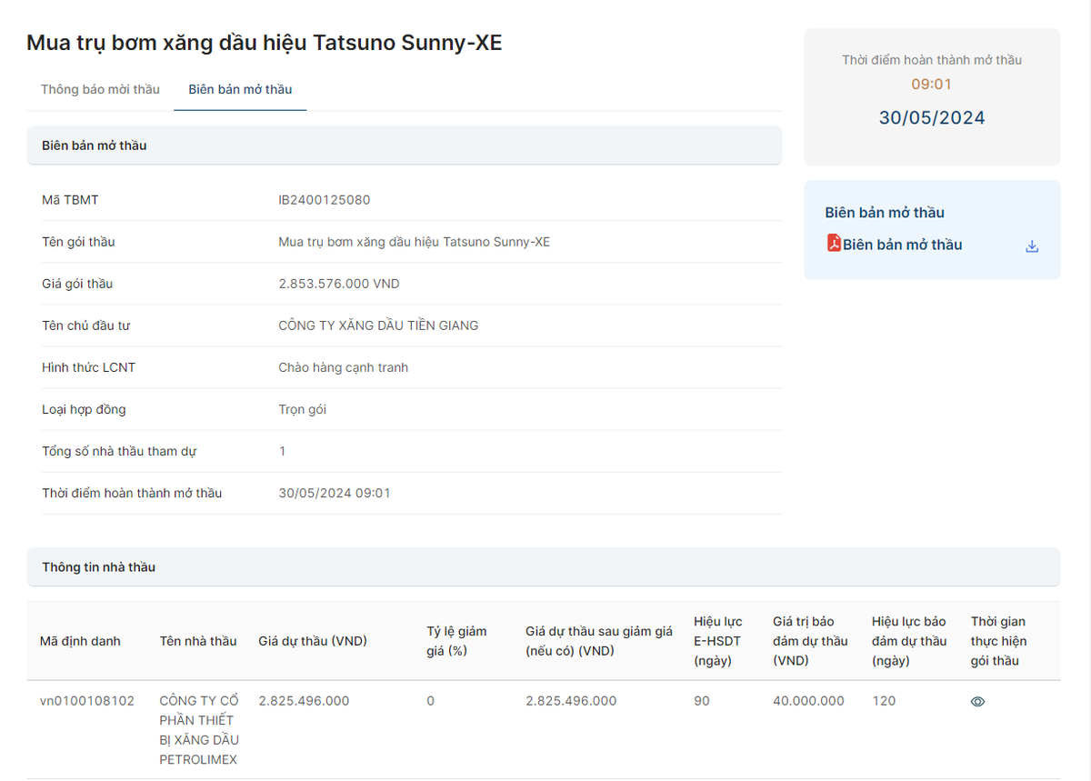Image resolution: width=1091 pixels, height=781 pixels.
Task: Select the contractor ID vn0100108102
Action: 87,701
